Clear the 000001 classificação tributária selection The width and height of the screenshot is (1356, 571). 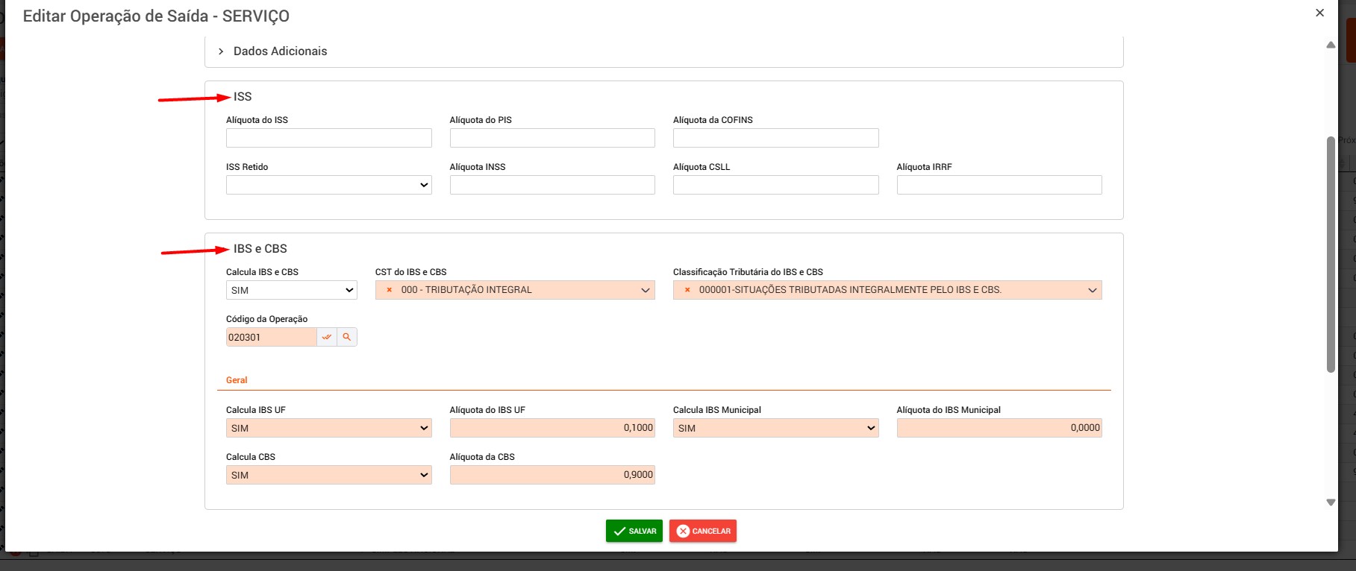tap(687, 290)
